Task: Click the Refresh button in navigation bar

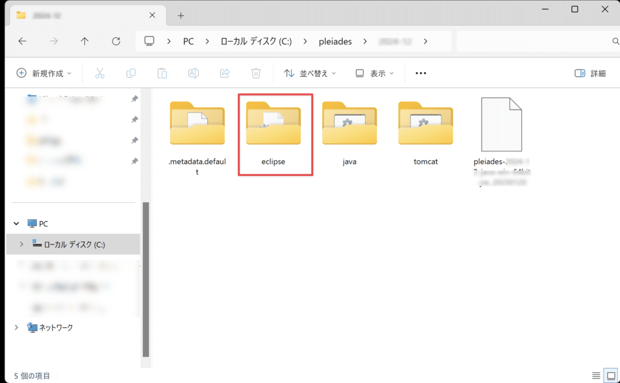Action: click(116, 41)
